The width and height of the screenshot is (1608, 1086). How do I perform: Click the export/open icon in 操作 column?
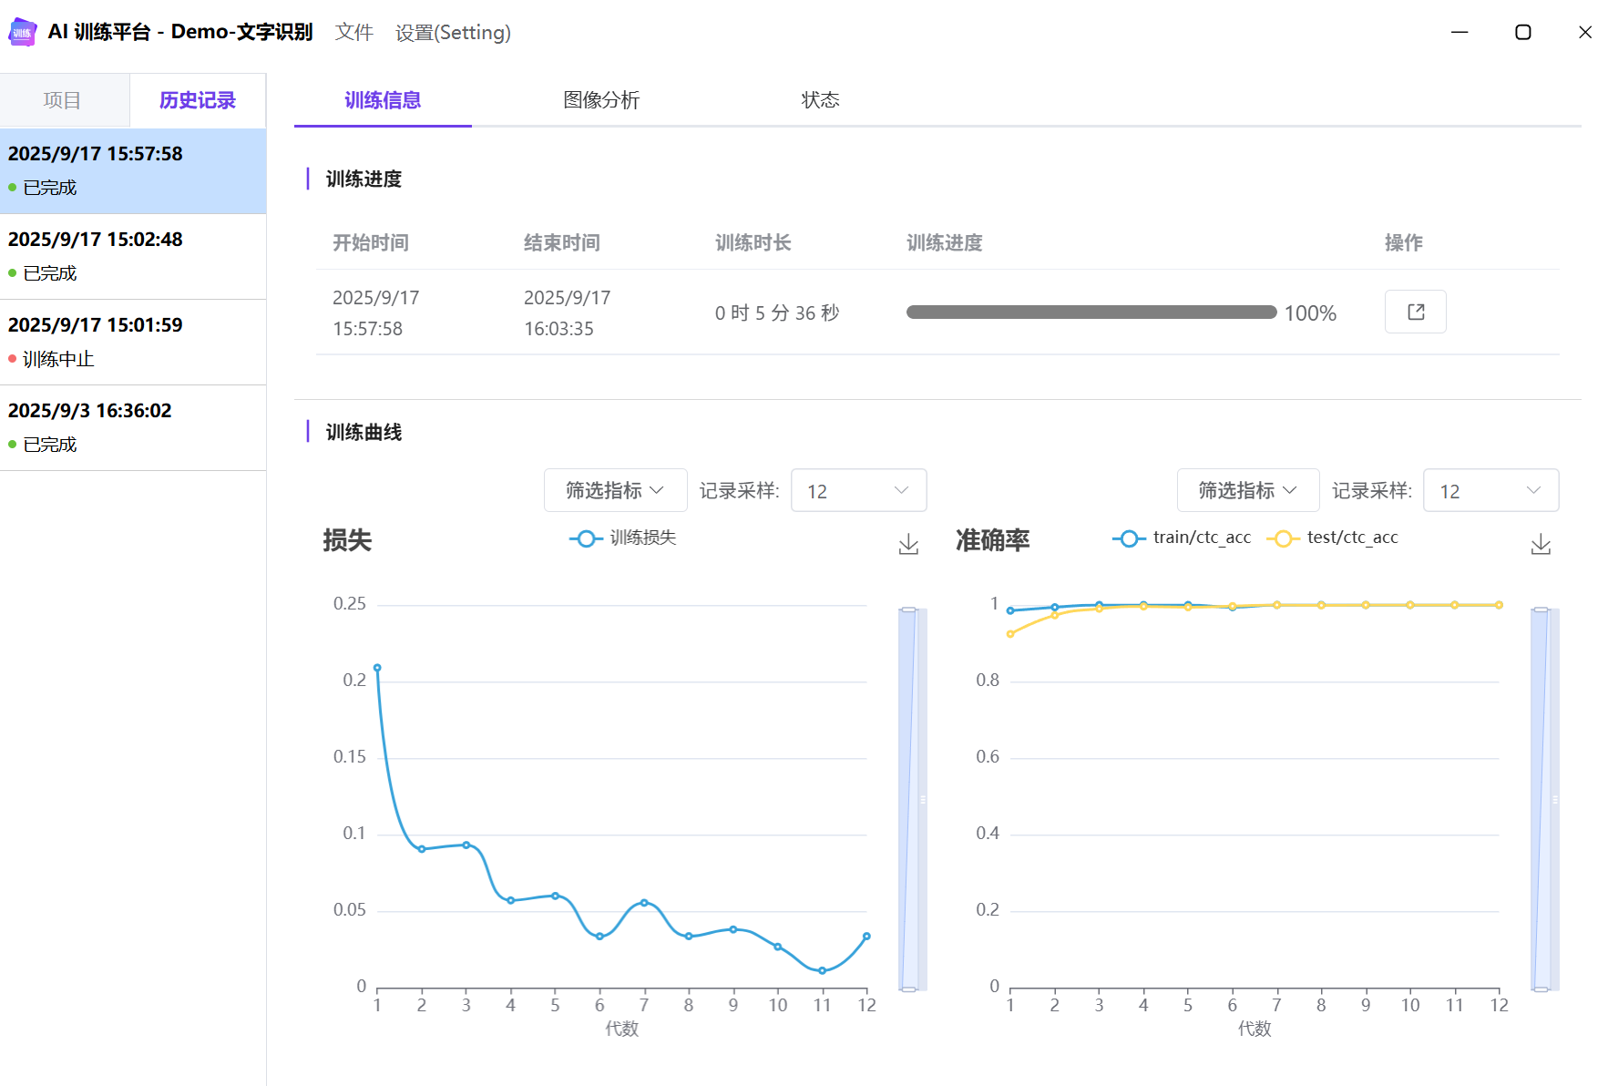coord(1415,312)
